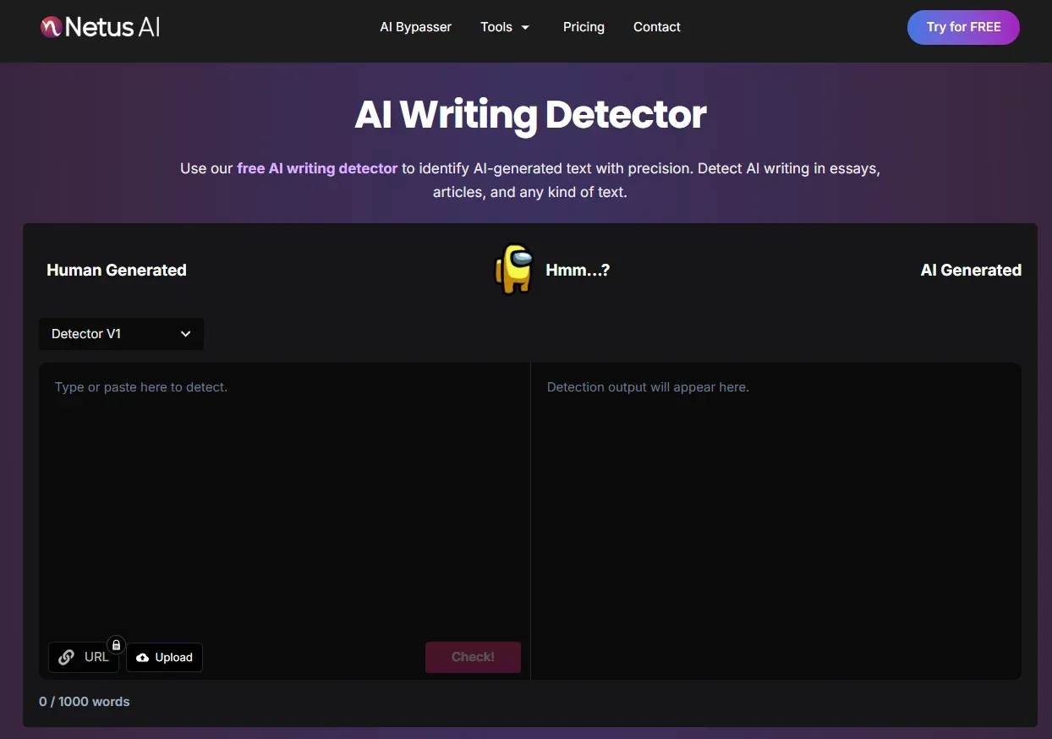This screenshot has width=1052, height=739.
Task: Open the Detector V1 dropdown
Action: pyautogui.click(x=121, y=334)
